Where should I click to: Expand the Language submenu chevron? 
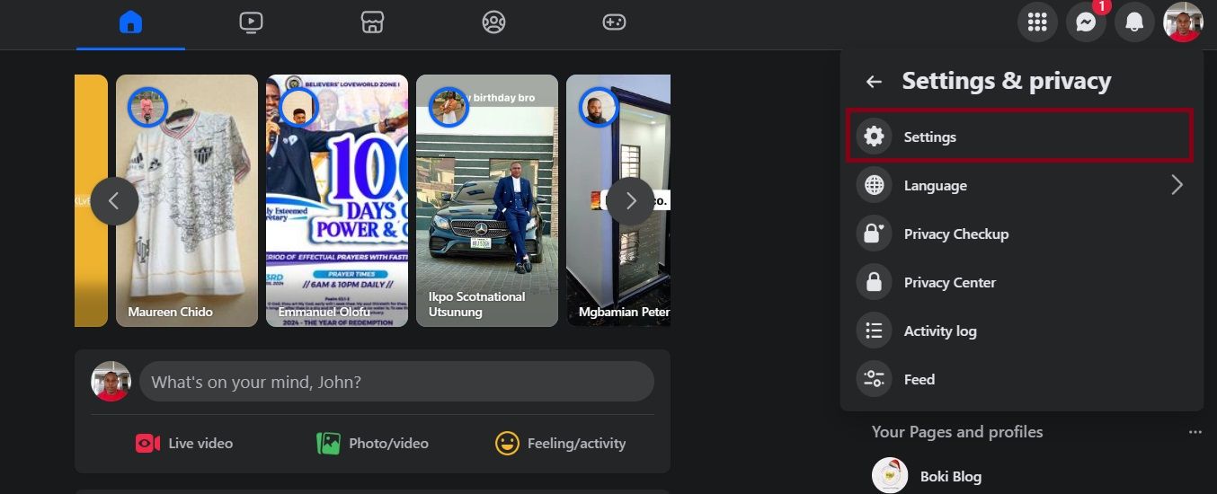(1177, 185)
